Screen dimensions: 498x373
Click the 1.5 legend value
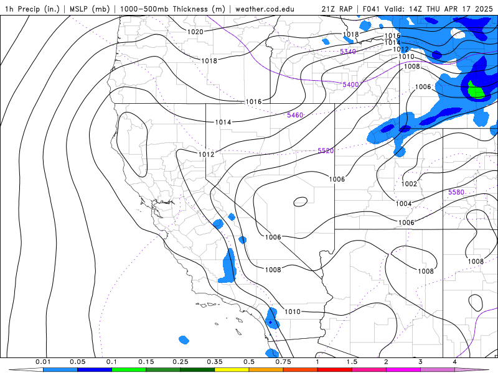point(352,362)
